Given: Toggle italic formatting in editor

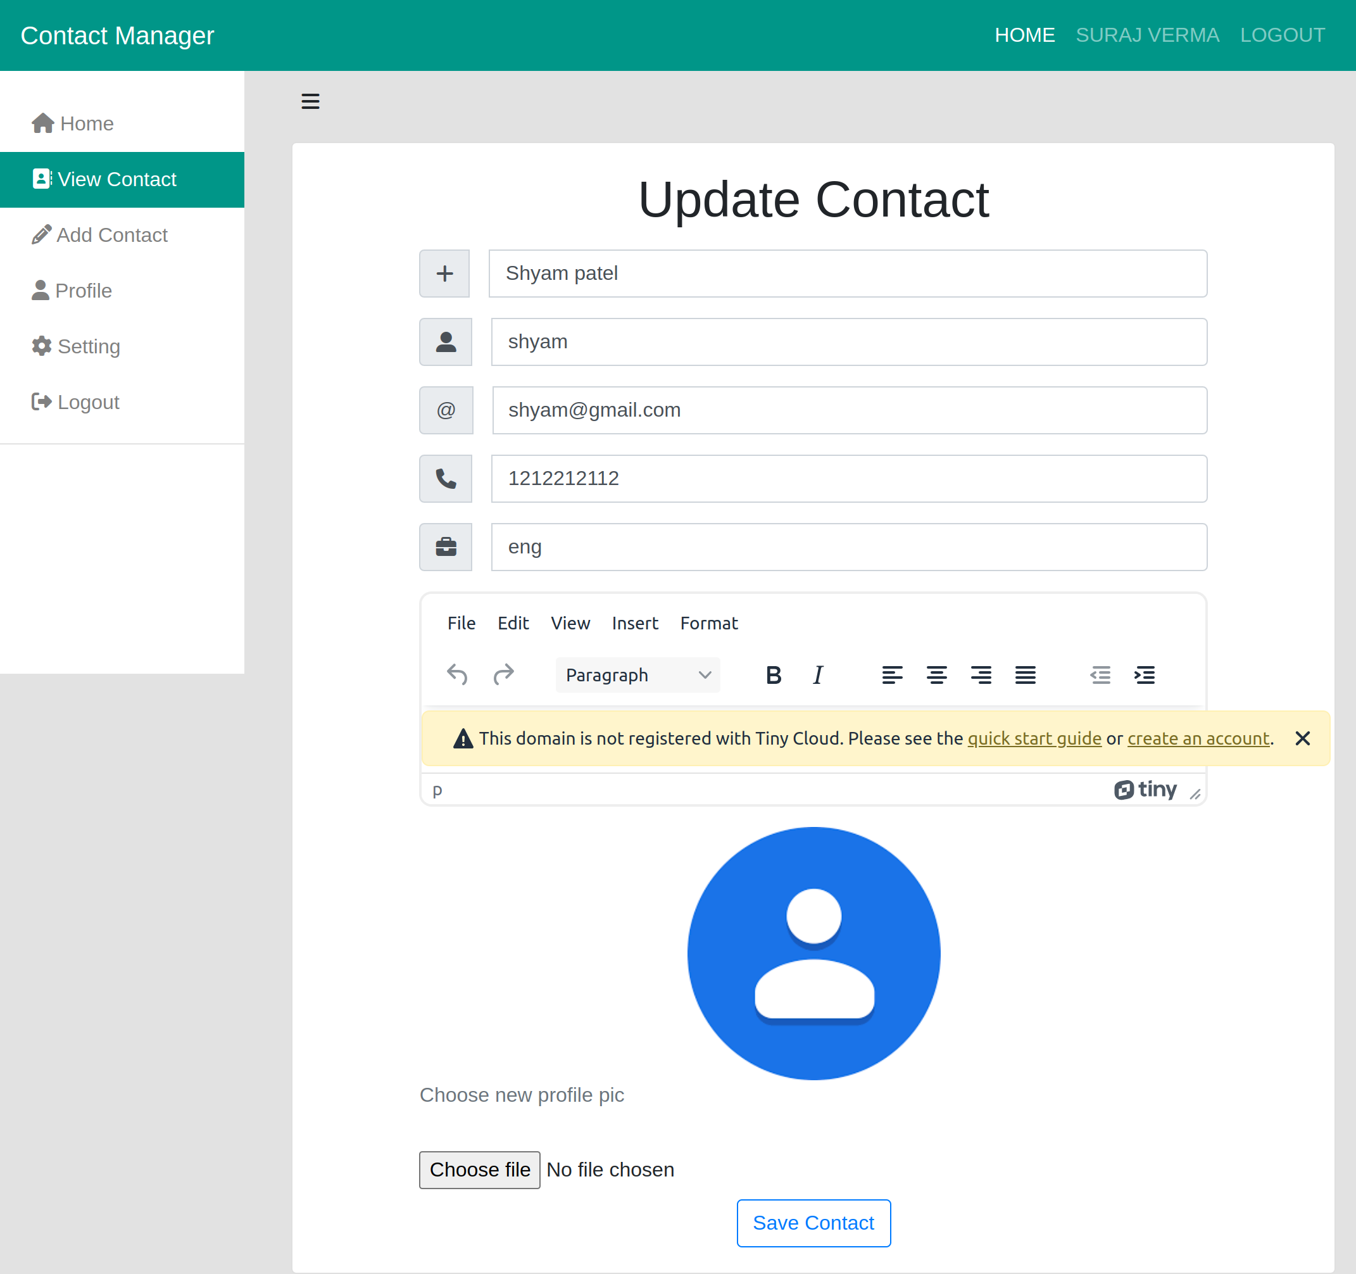Looking at the screenshot, I should (x=818, y=675).
